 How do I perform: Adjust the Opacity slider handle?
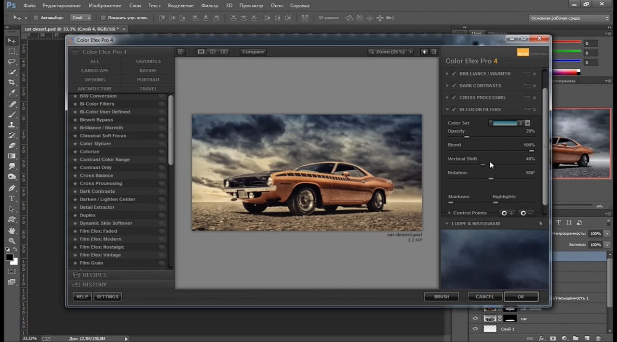tap(466, 137)
